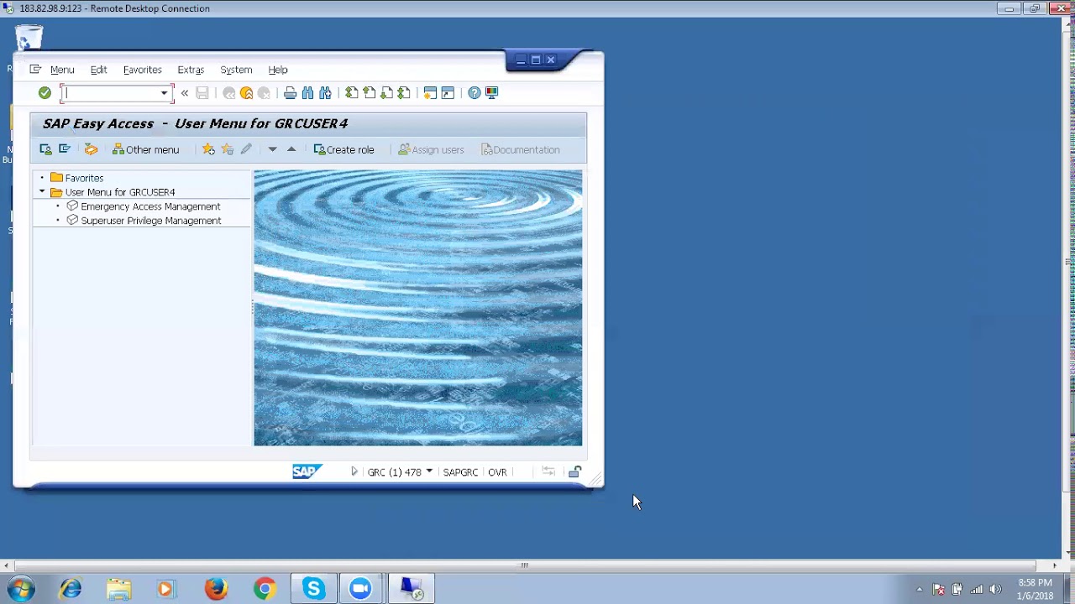Screen dimensions: 1075x604
Task: Click the Next Page icon
Action: click(x=386, y=93)
